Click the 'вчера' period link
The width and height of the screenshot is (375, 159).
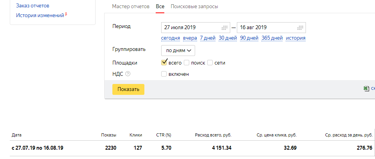point(190,38)
